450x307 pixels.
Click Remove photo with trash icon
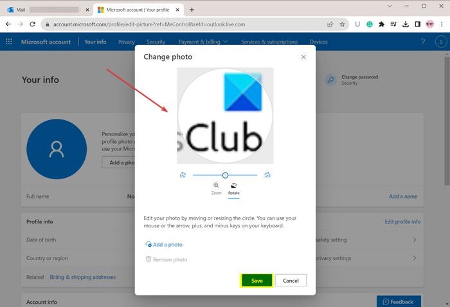(x=166, y=259)
